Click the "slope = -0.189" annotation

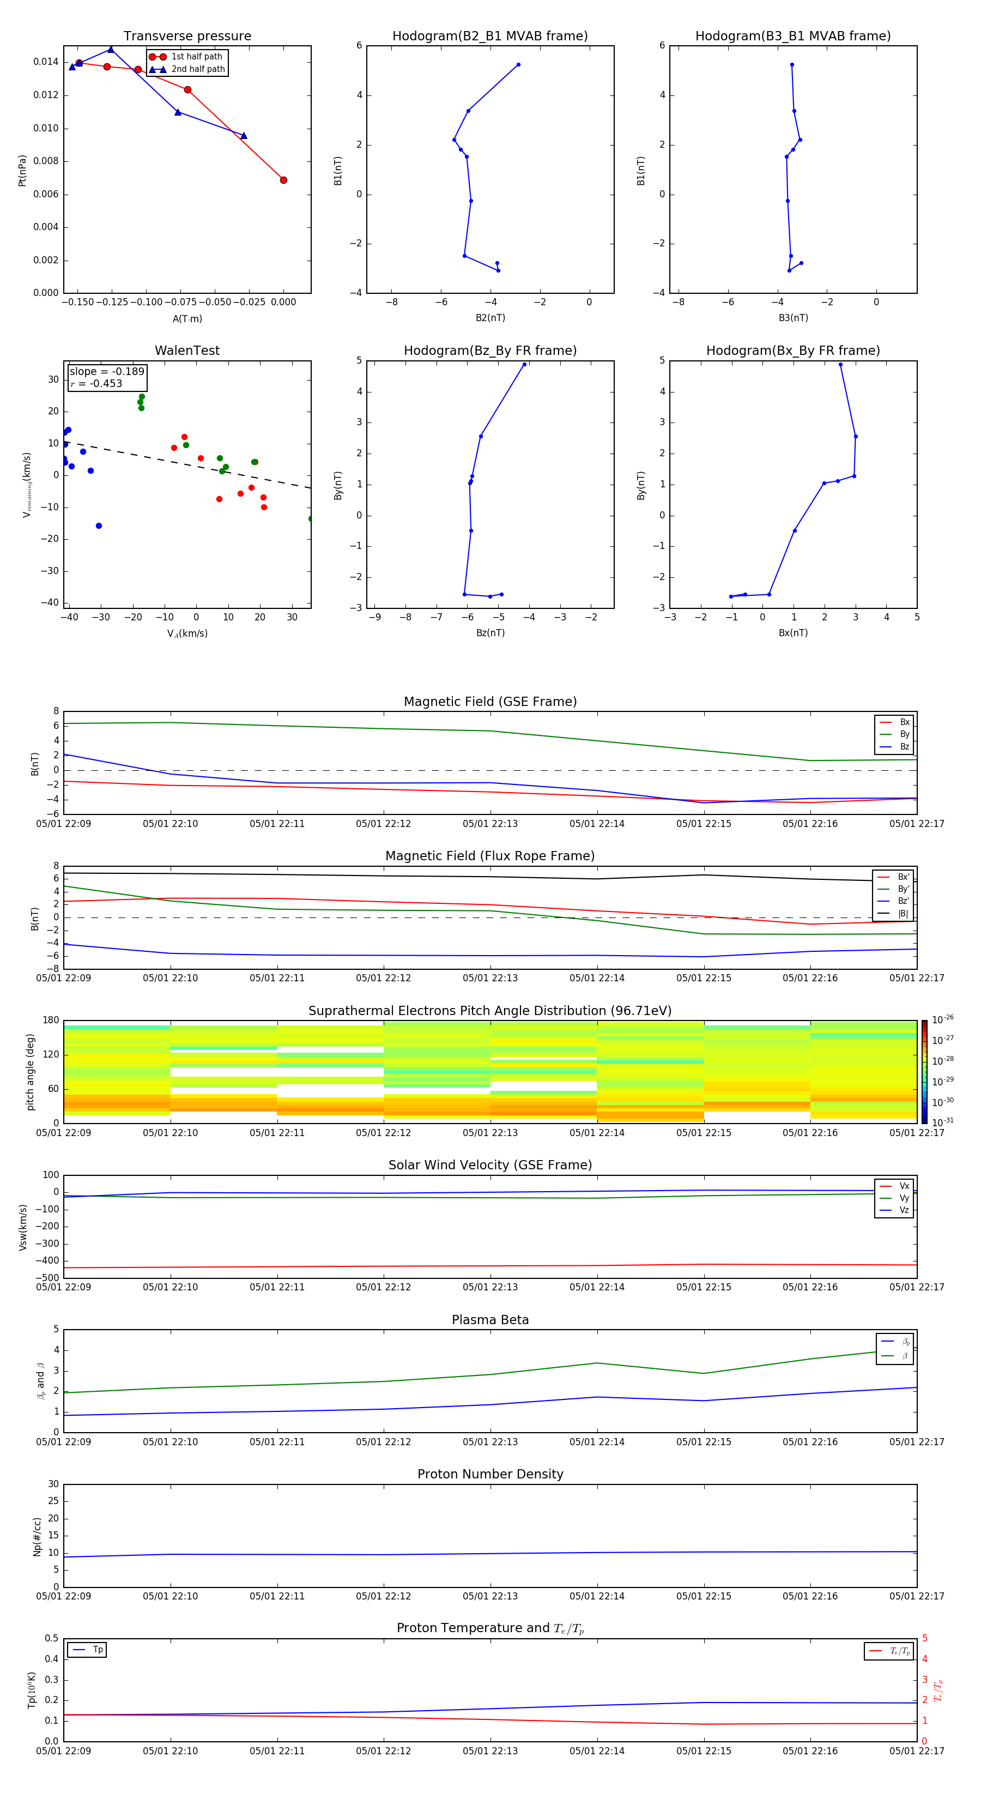tap(107, 372)
